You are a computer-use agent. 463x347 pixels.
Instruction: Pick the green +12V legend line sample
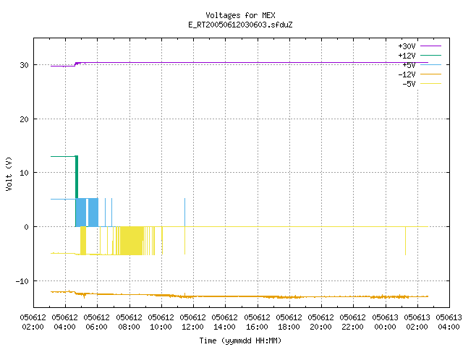(430, 55)
